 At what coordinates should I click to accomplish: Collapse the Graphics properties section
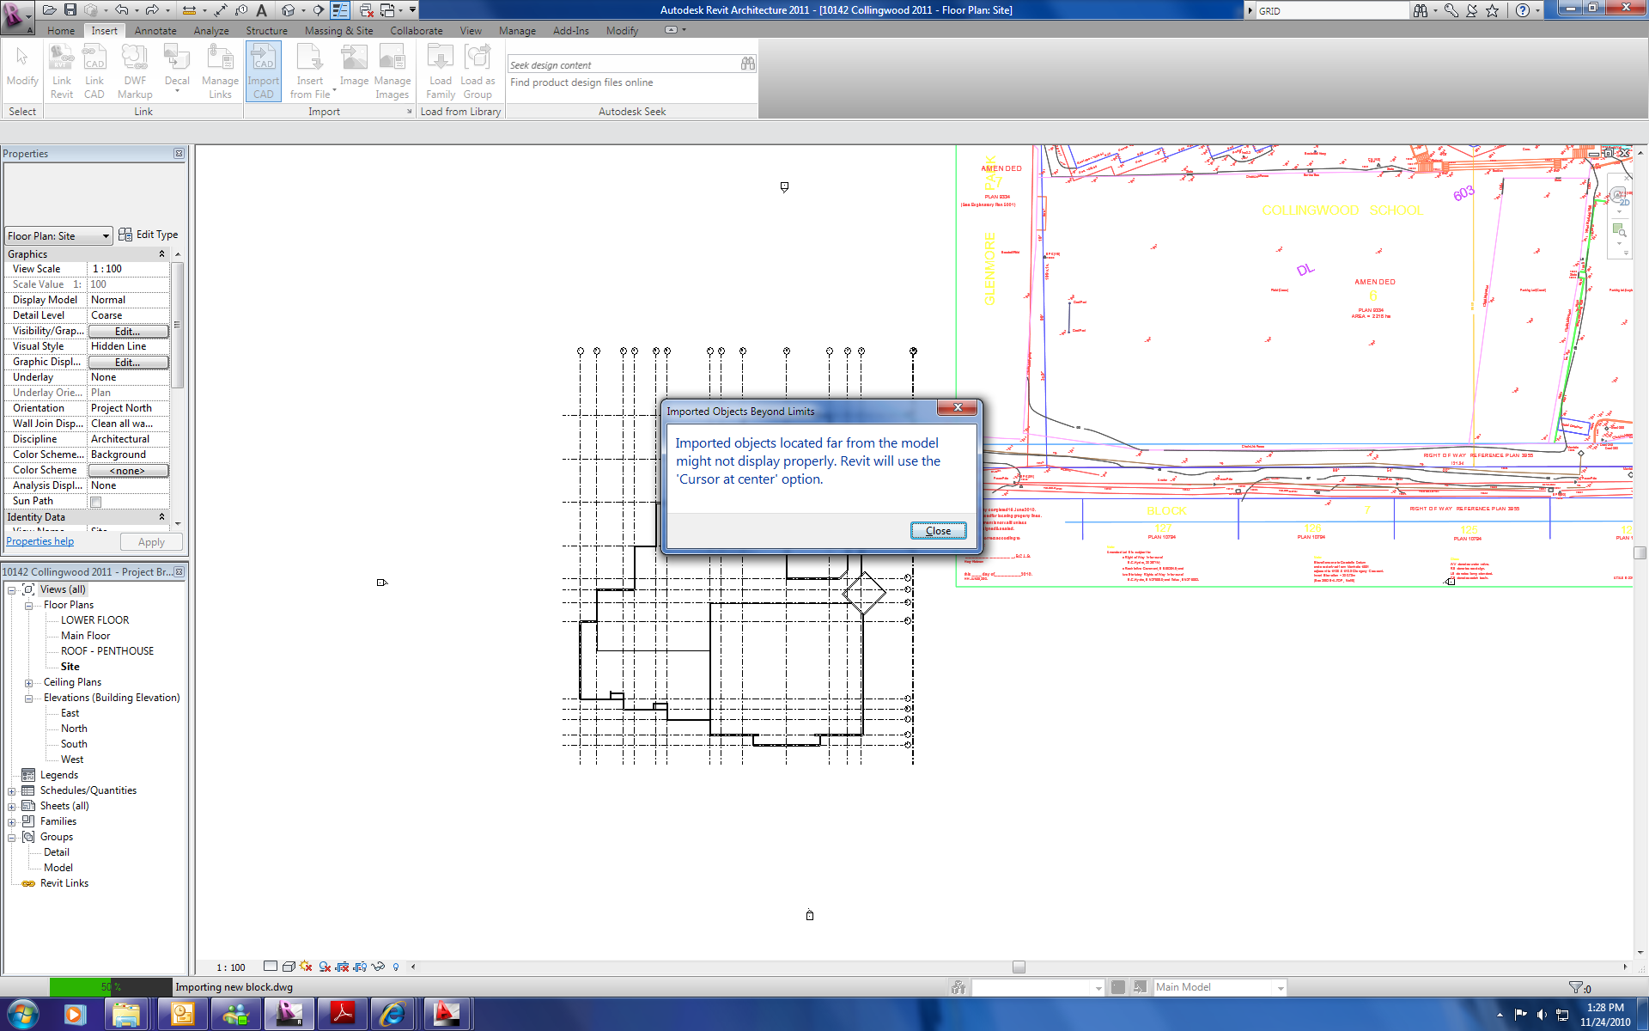161,254
